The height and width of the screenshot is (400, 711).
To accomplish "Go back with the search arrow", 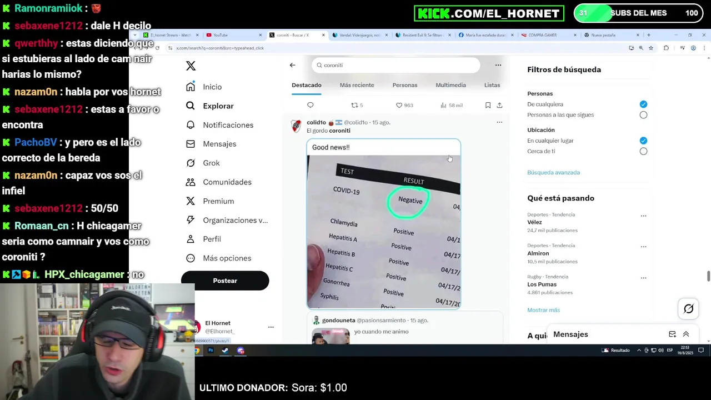I will [292, 65].
